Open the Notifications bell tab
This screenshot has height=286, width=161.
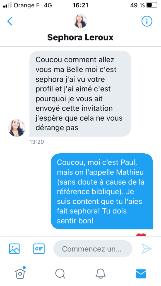tap(100, 274)
